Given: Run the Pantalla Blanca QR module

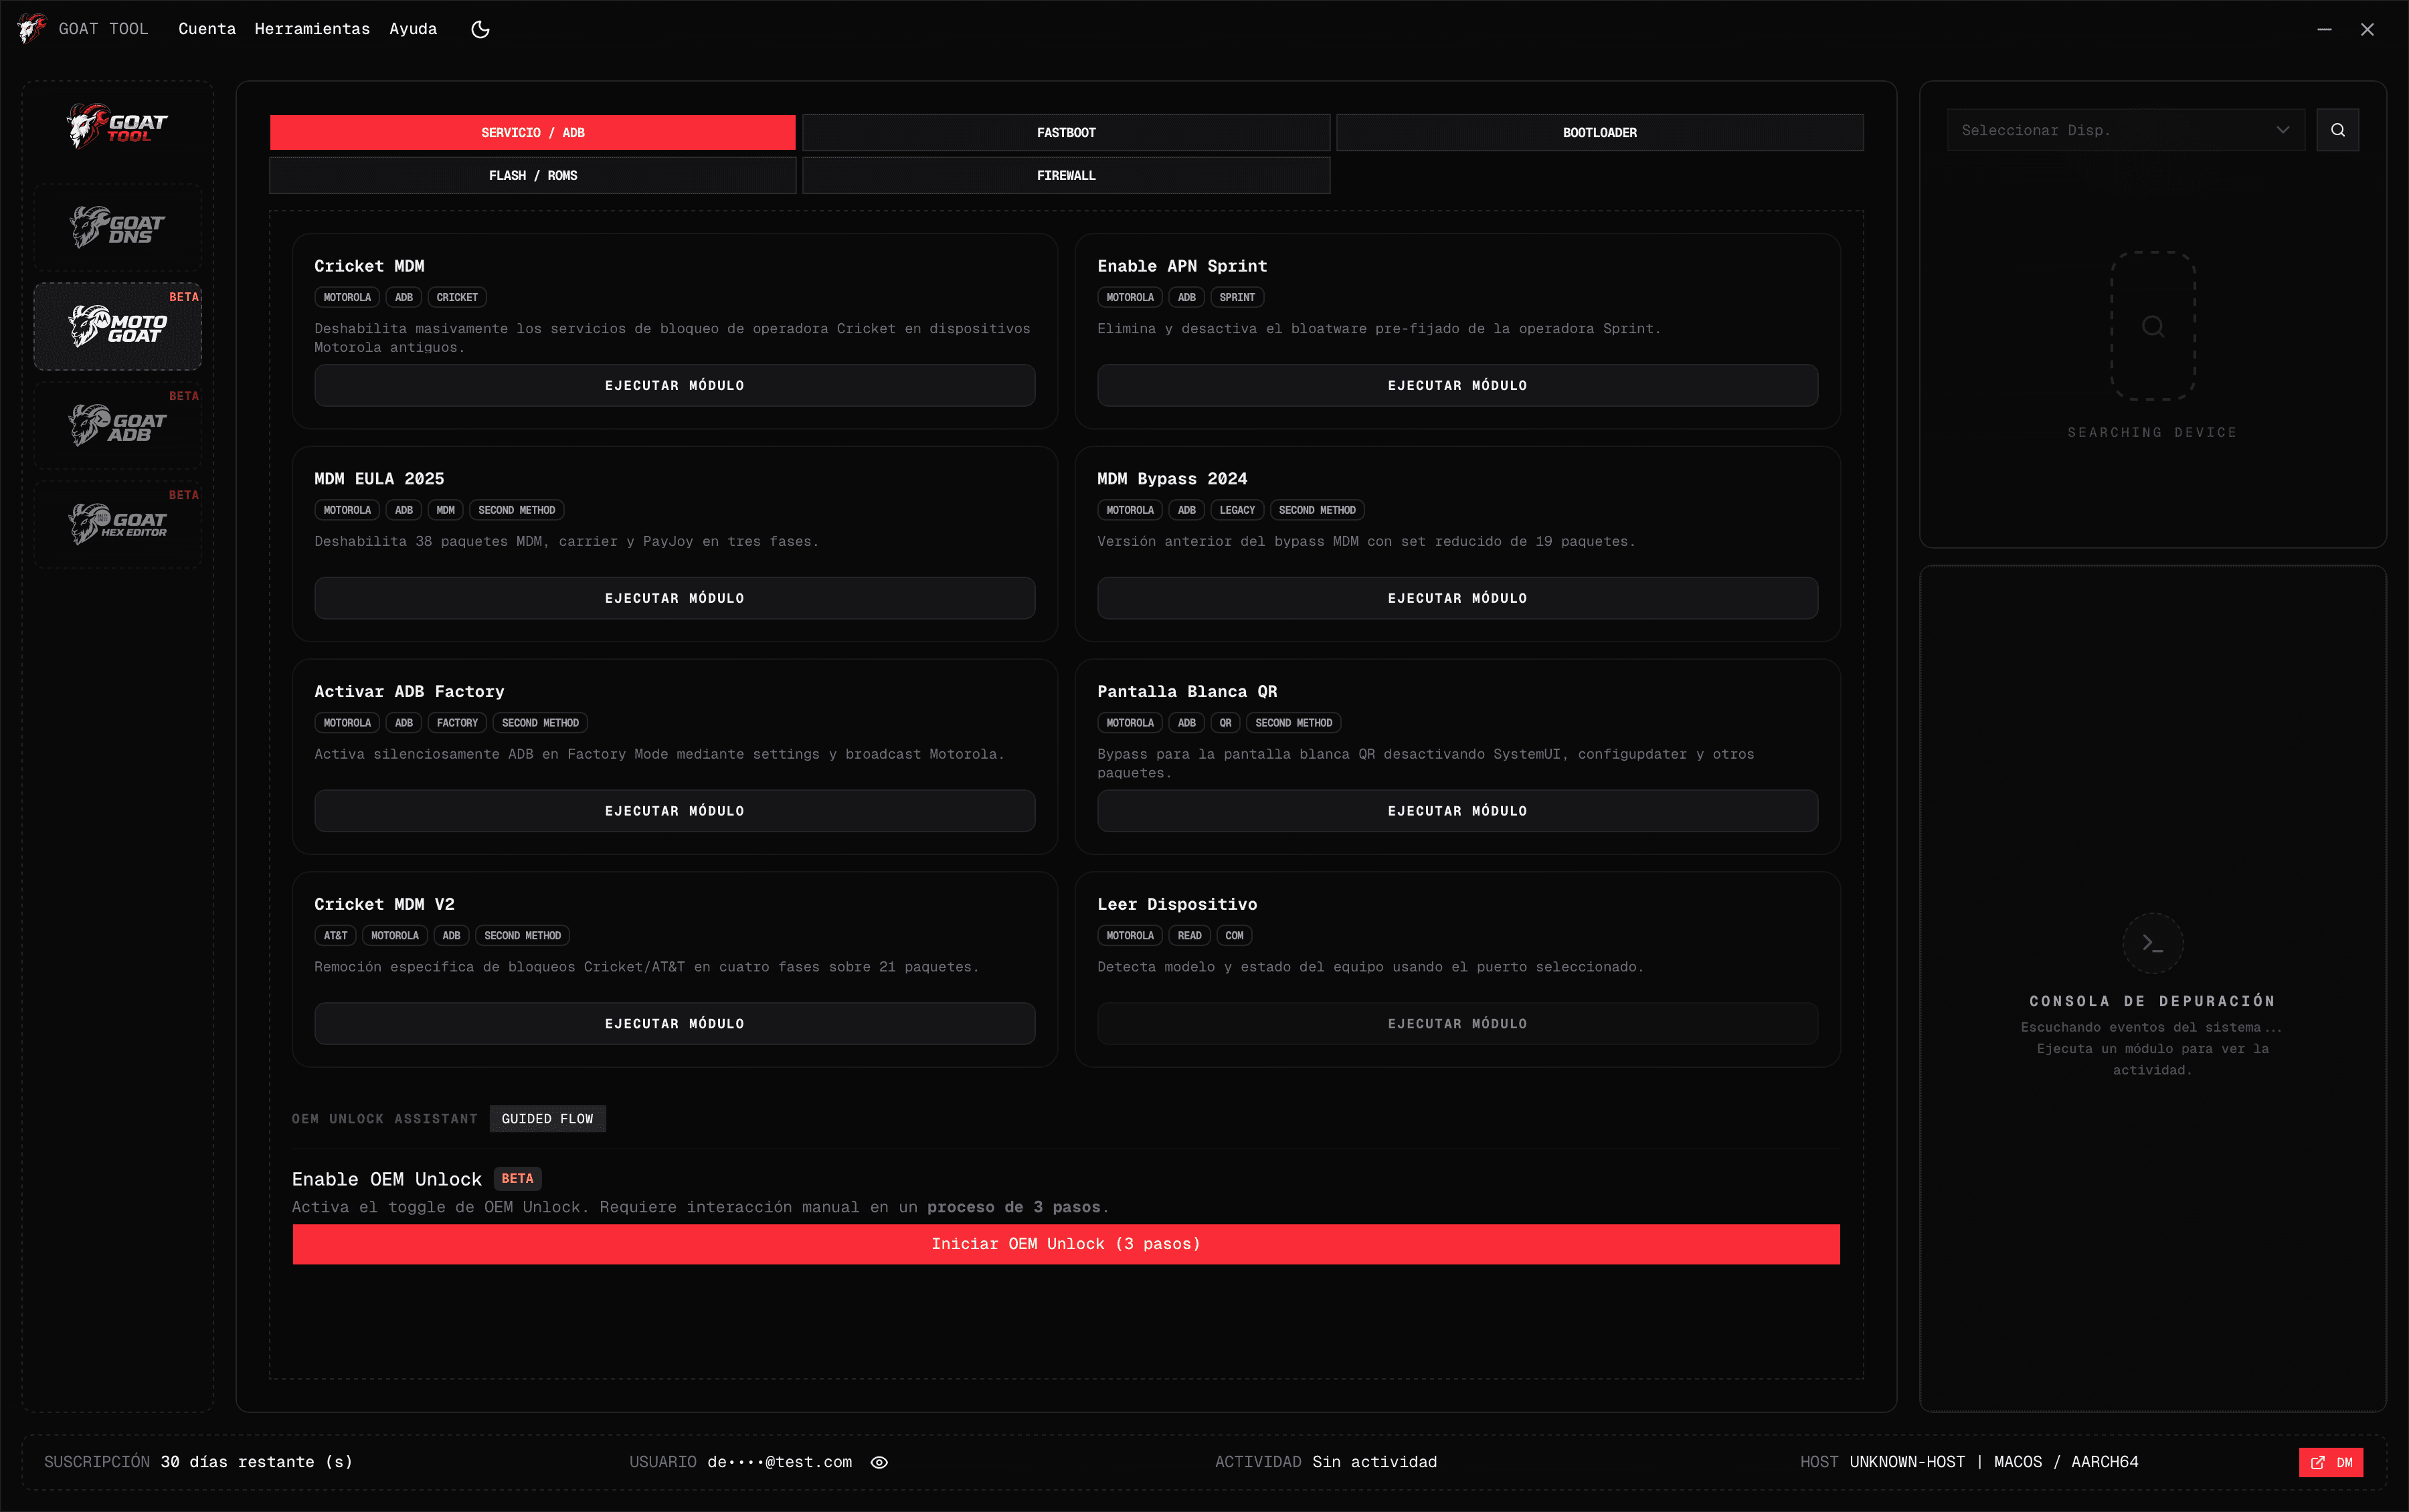Looking at the screenshot, I should click(1457, 811).
